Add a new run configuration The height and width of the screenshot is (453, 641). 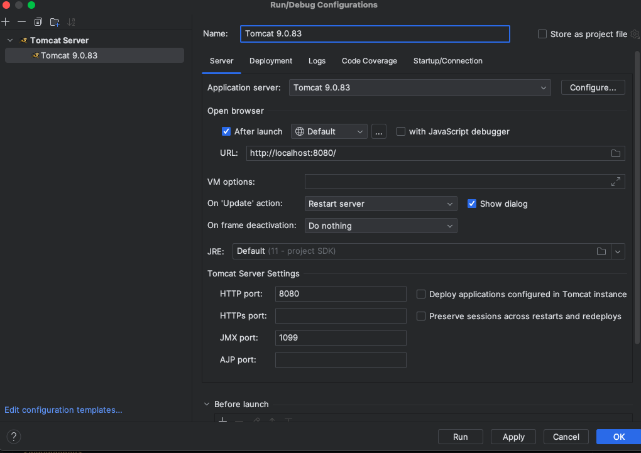[5, 21]
